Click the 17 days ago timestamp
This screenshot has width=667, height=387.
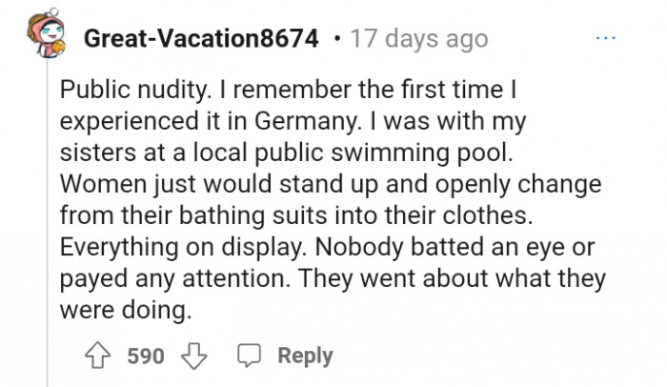[419, 39]
